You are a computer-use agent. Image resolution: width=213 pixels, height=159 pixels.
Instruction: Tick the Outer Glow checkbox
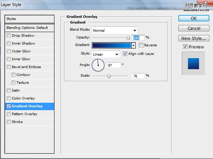click(9, 51)
